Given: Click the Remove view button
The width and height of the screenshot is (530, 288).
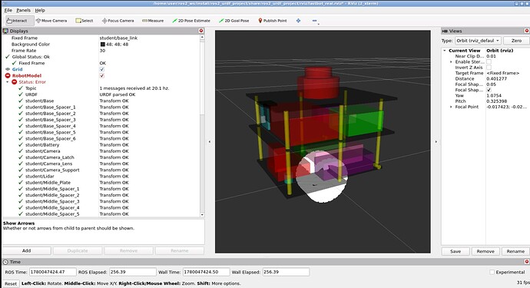Looking at the screenshot, I should 485,251.
